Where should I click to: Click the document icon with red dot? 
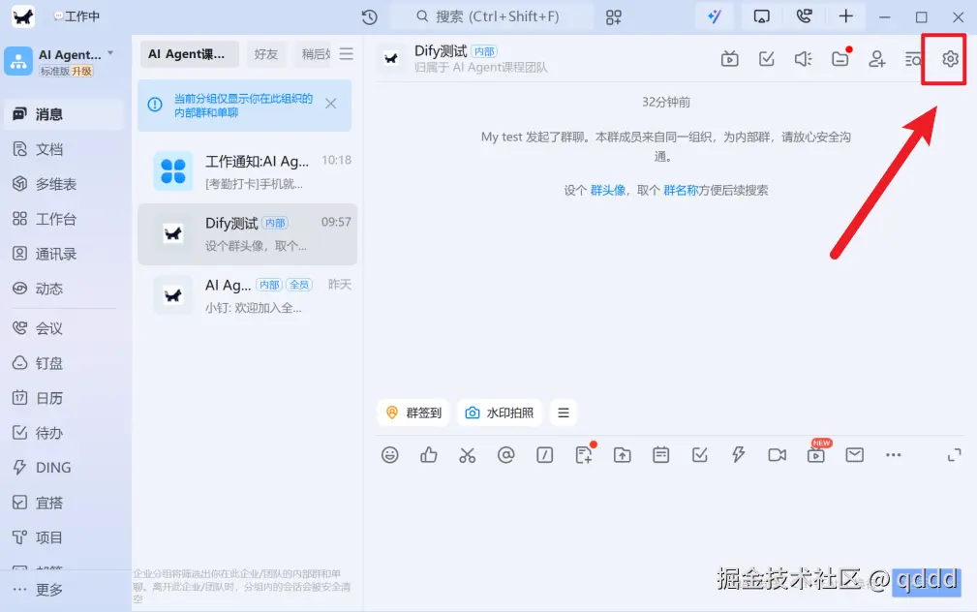584,454
